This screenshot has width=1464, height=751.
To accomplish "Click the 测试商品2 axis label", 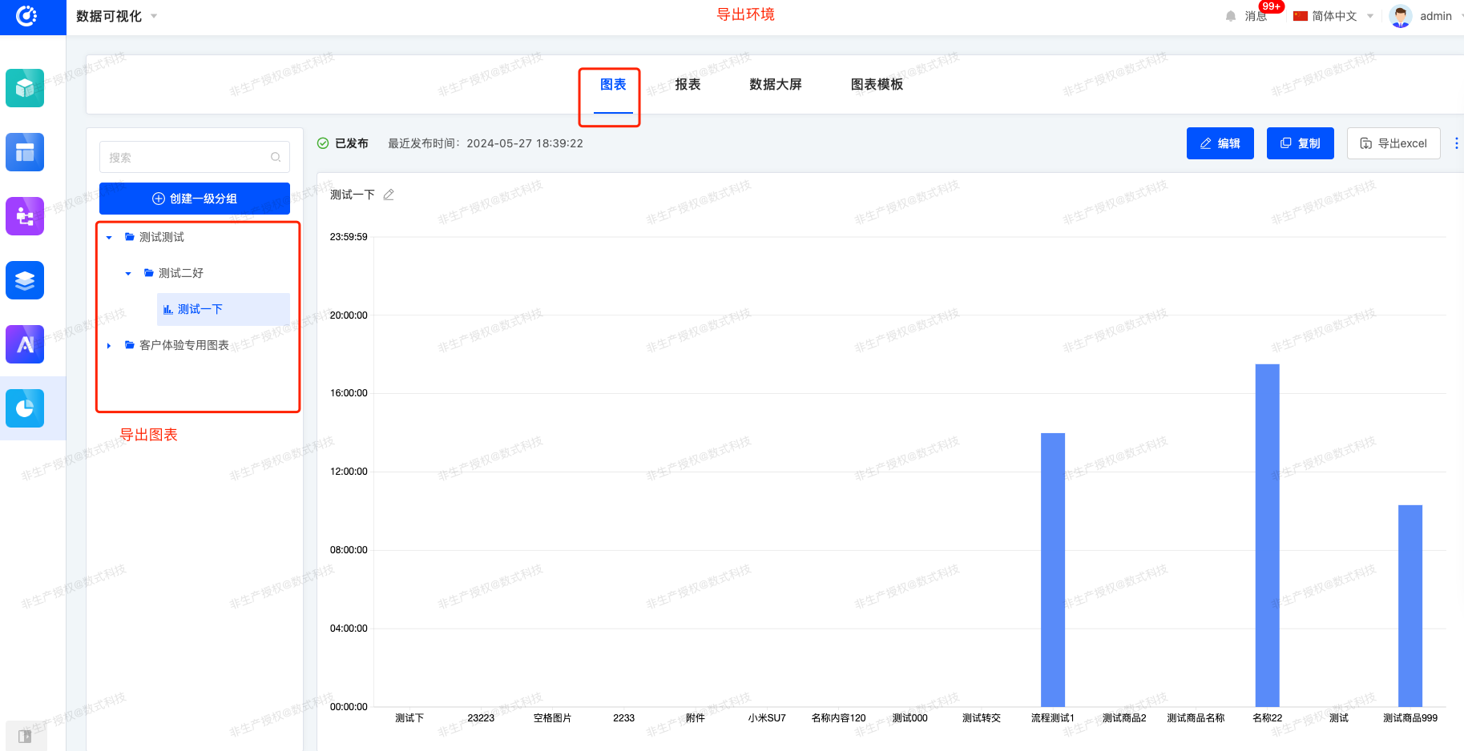I will [x=1124, y=718].
